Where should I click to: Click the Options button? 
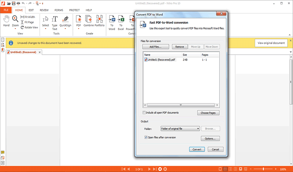click(x=210, y=139)
